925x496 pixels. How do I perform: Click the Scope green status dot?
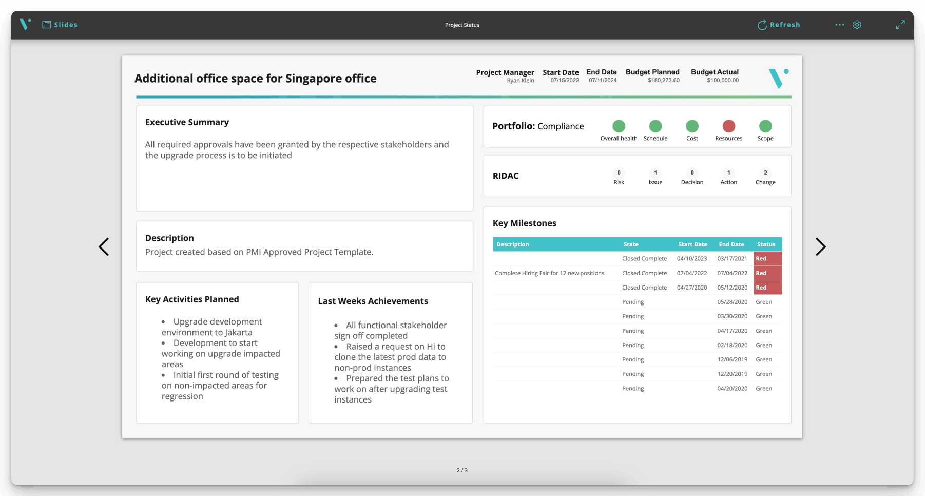click(765, 126)
